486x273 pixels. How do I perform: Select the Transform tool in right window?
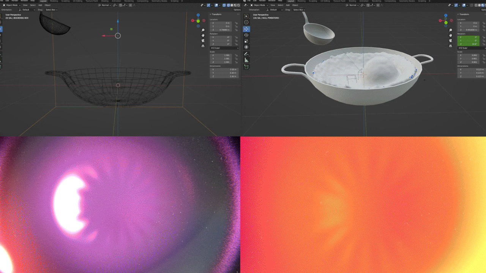tap(246, 47)
